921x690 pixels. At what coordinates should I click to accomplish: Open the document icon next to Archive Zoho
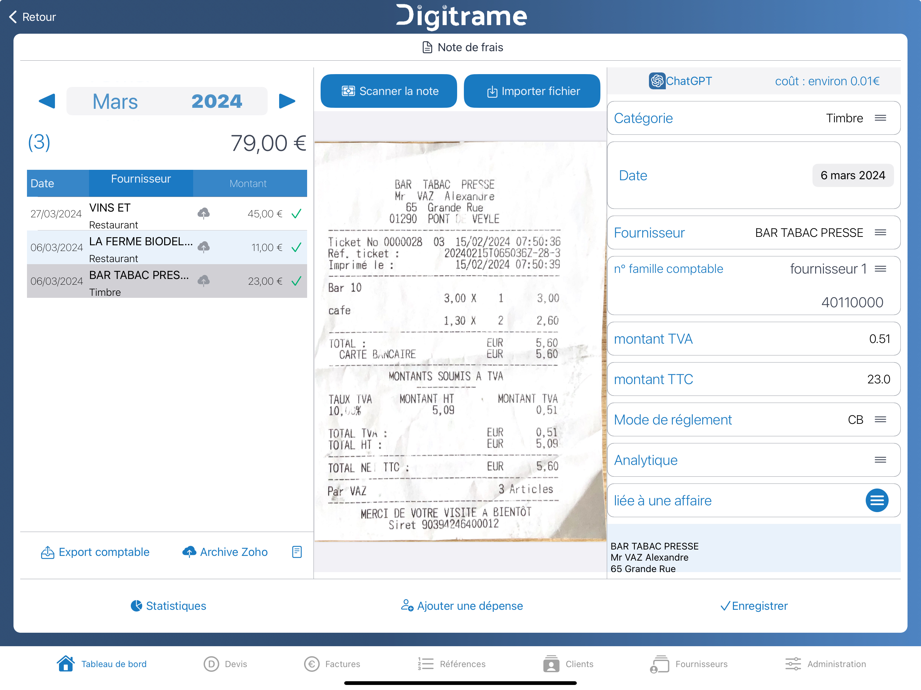coord(297,552)
